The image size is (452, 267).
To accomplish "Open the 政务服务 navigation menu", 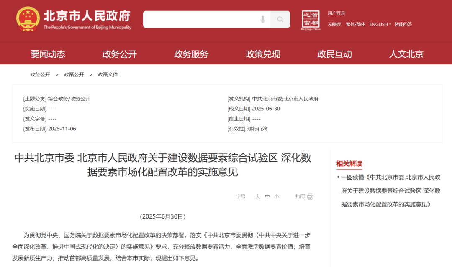I will [191, 54].
